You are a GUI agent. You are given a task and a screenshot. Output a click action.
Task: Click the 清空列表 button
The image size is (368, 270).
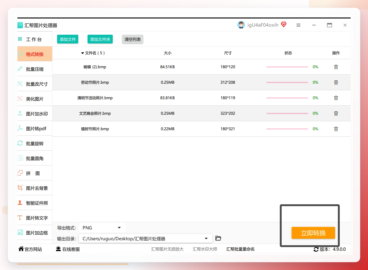pyautogui.click(x=132, y=39)
